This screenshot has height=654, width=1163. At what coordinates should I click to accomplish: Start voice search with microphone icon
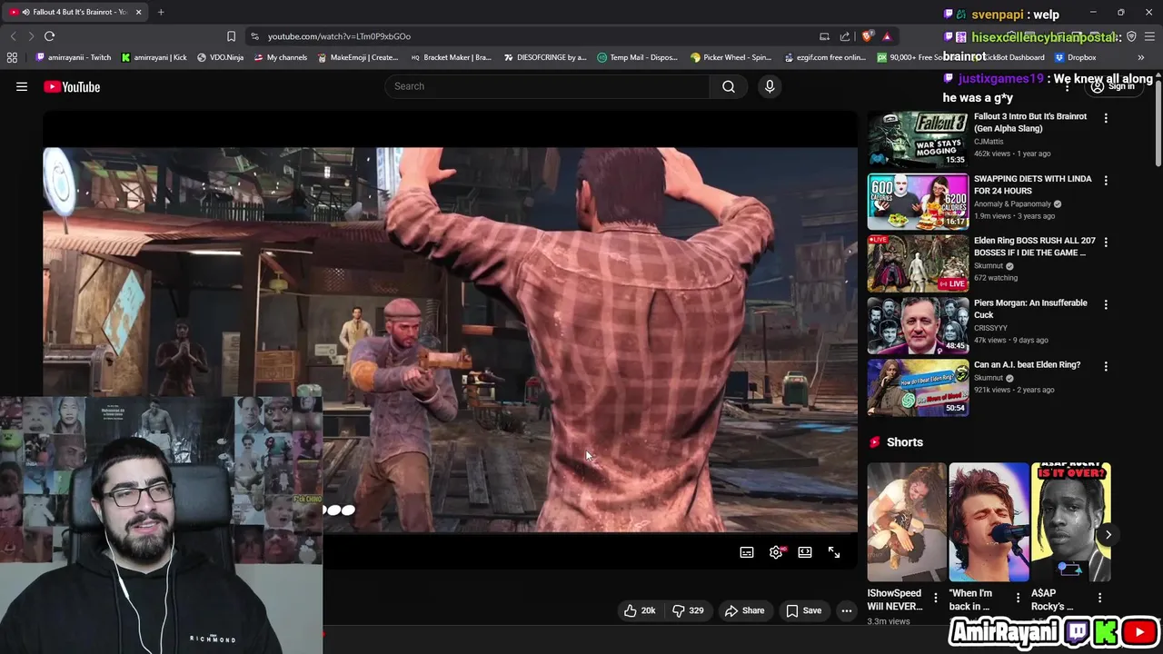[770, 86]
